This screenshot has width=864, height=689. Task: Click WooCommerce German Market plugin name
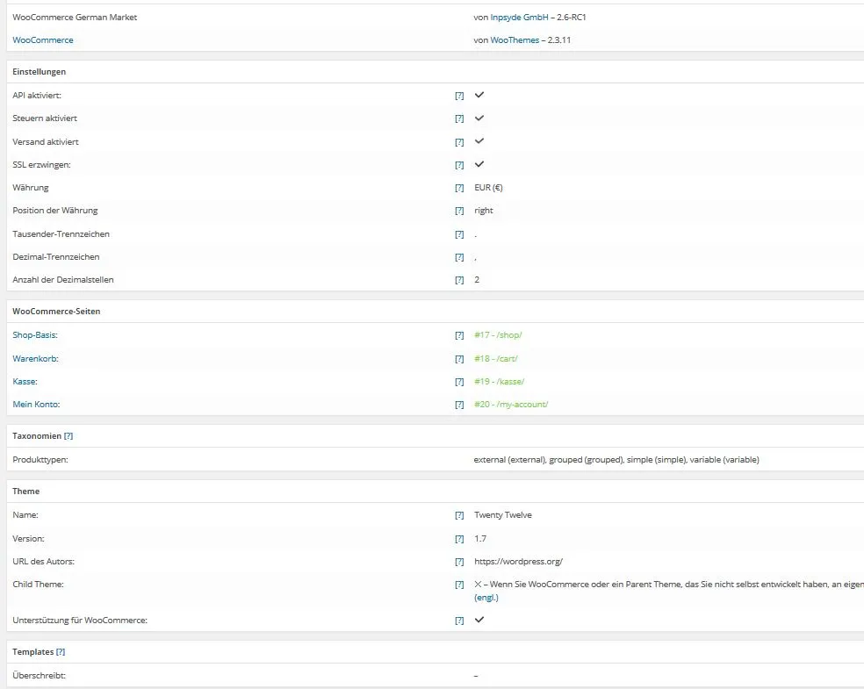click(75, 18)
